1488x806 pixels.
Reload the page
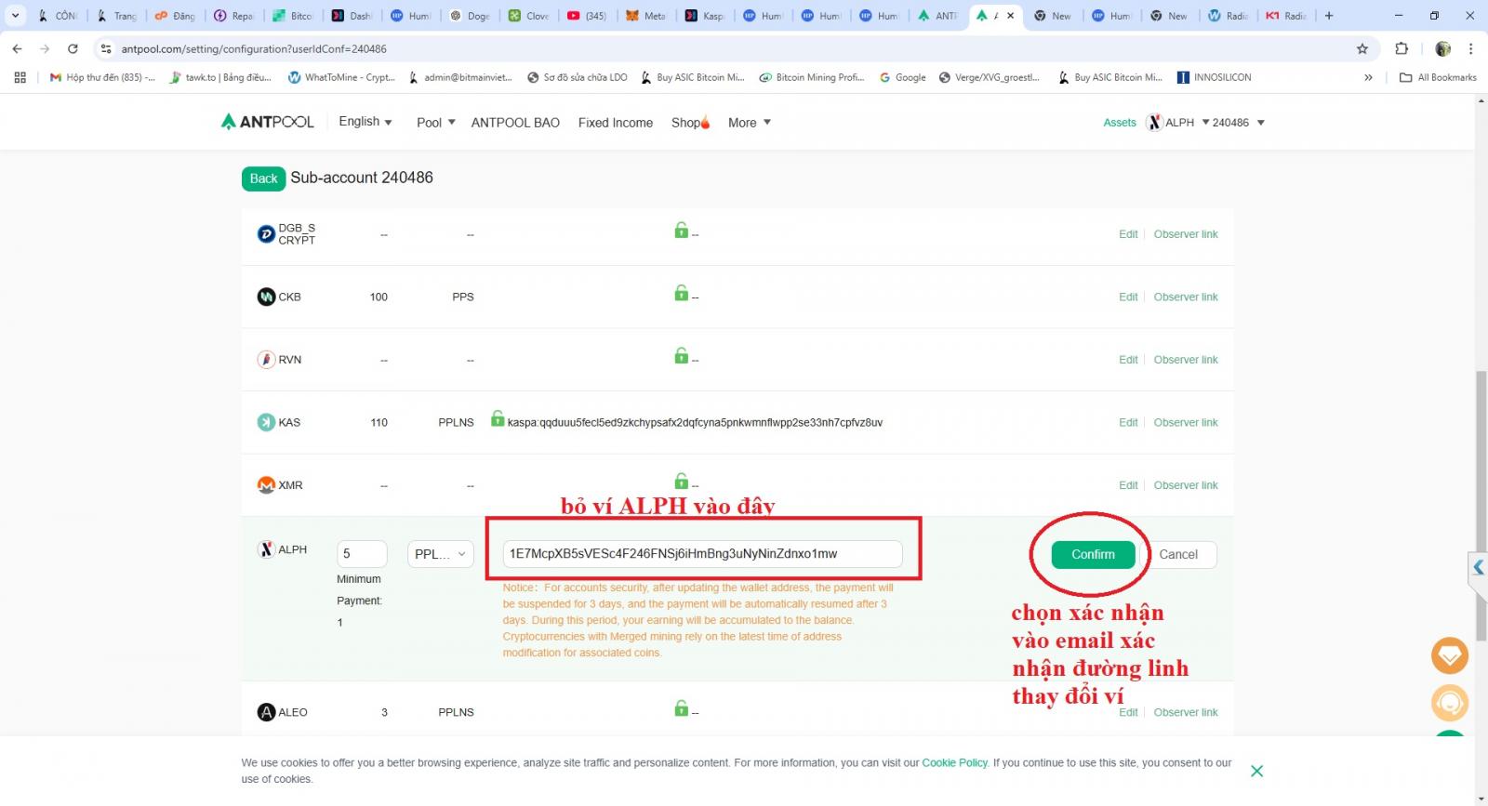(73, 48)
